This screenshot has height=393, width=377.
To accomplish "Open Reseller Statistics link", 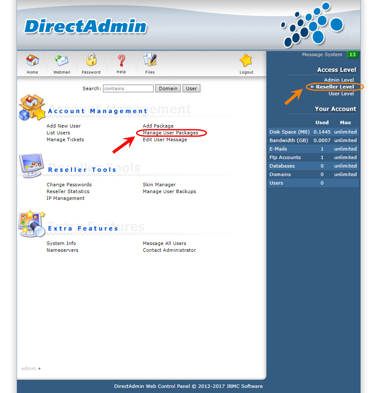I will pos(68,191).
